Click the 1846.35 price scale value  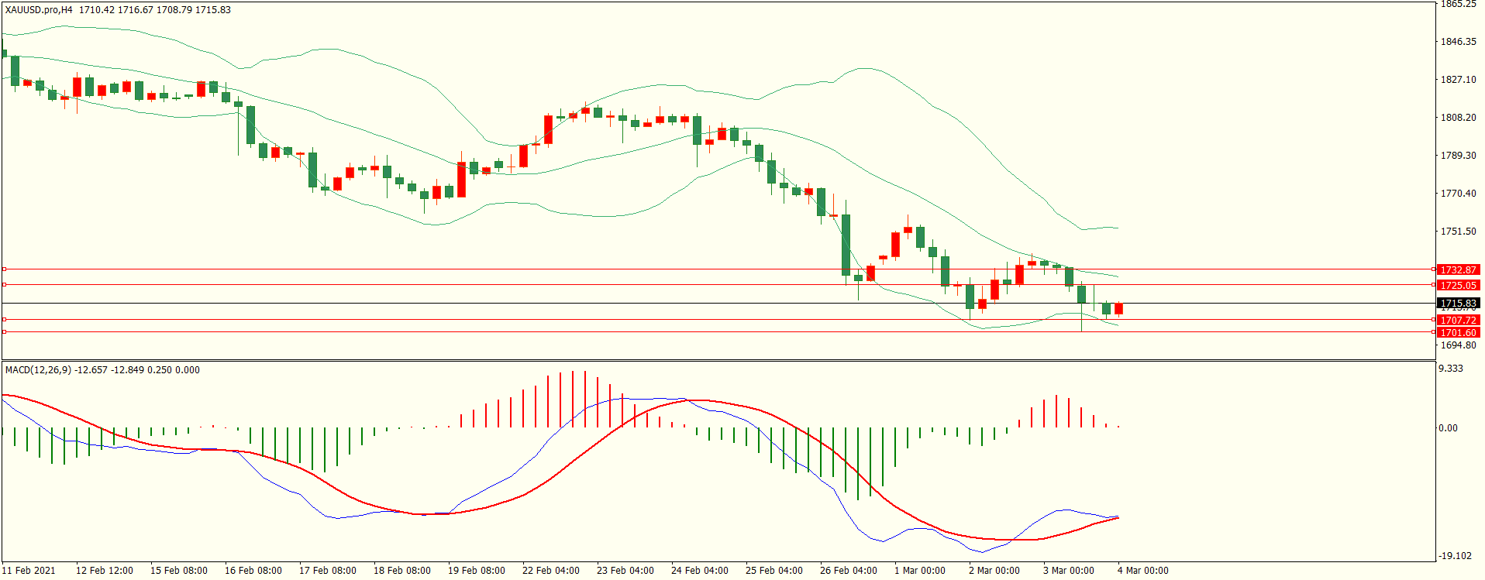1458,42
